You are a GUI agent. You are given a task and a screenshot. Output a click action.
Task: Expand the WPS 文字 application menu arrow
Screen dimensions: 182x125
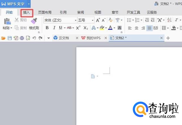click(x=29, y=4)
